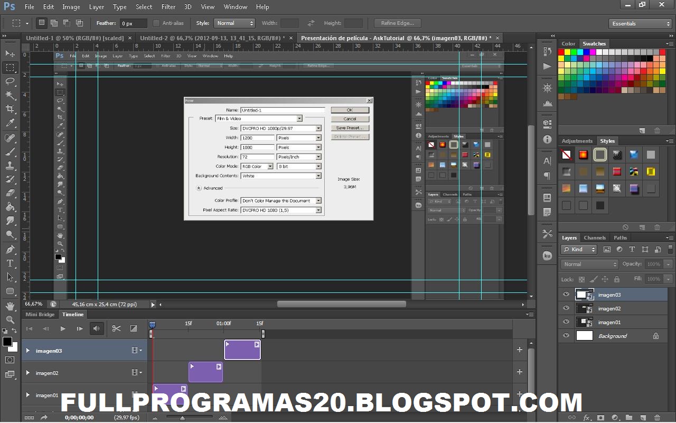The height and width of the screenshot is (423, 676).
Task: Switch to the Mini Bridge tab
Action: pos(40,314)
